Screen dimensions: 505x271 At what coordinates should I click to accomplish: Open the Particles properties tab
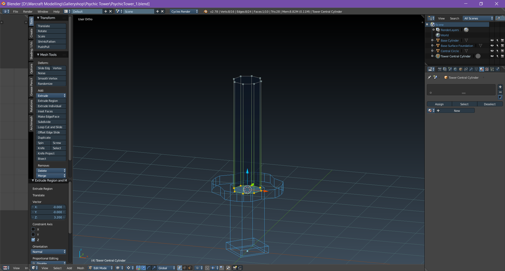[x=492, y=69]
